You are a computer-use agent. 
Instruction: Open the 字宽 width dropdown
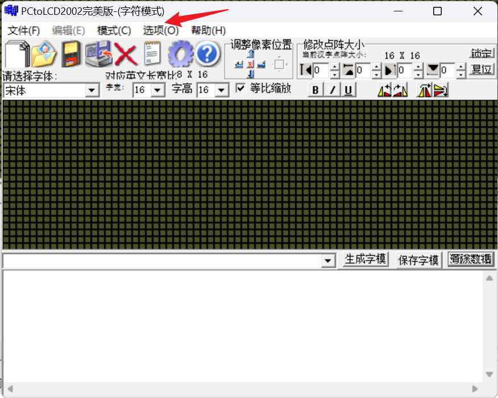157,90
